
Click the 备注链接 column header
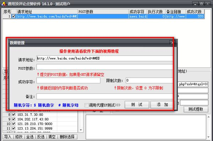pyautogui.click(x=175, y=12)
